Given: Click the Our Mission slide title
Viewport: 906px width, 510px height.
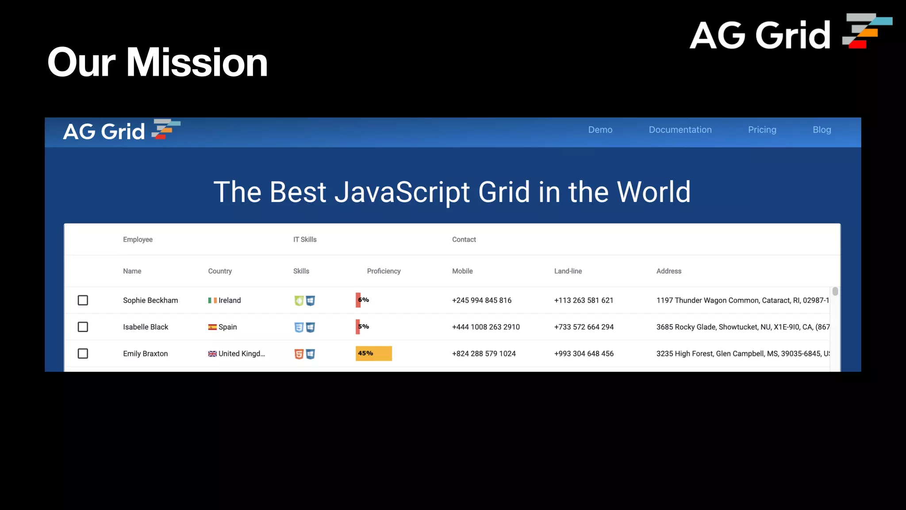Looking at the screenshot, I should tap(157, 62).
